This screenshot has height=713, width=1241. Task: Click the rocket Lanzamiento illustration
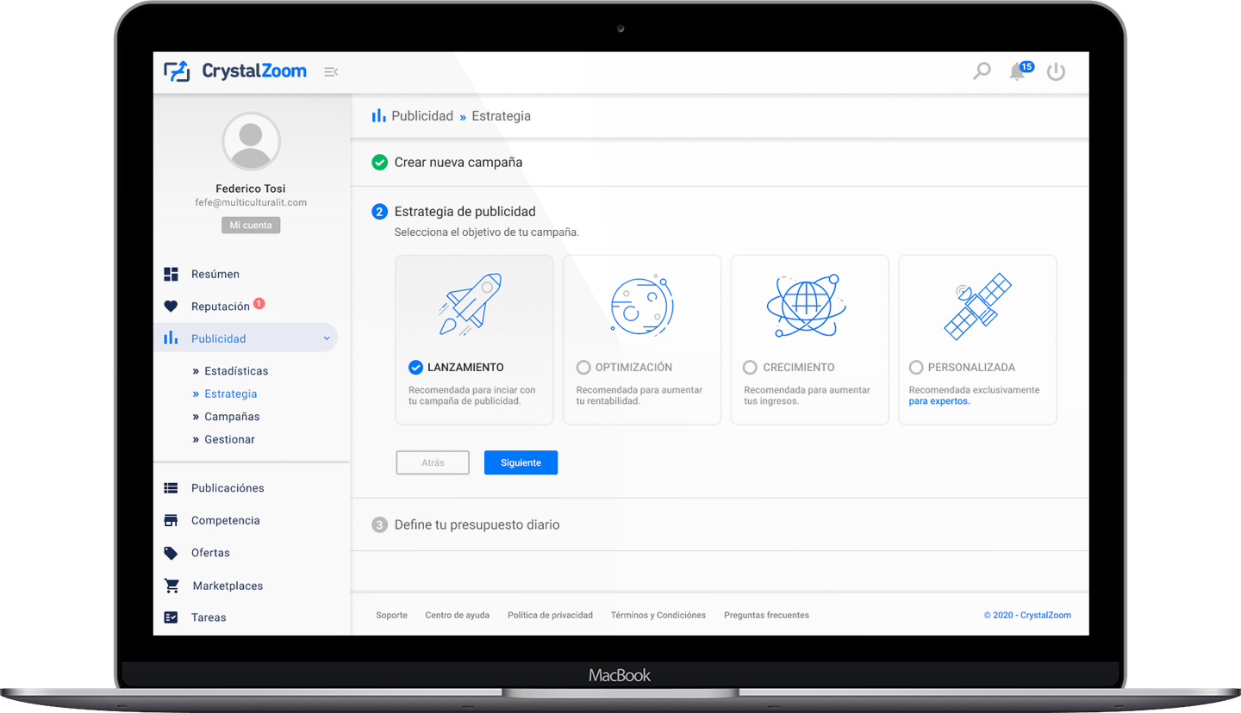(x=471, y=304)
